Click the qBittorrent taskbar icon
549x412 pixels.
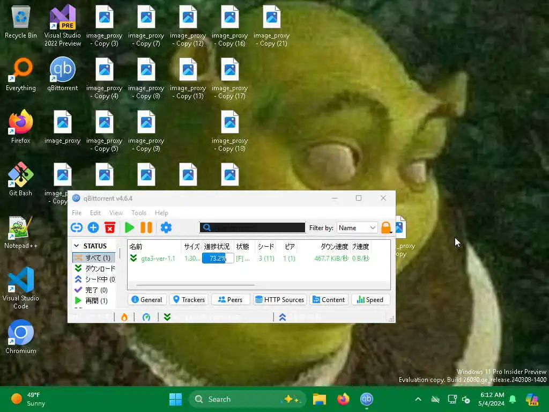click(x=367, y=399)
